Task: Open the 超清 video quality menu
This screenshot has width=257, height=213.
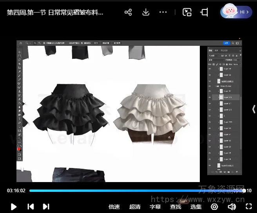Action: click(x=135, y=207)
